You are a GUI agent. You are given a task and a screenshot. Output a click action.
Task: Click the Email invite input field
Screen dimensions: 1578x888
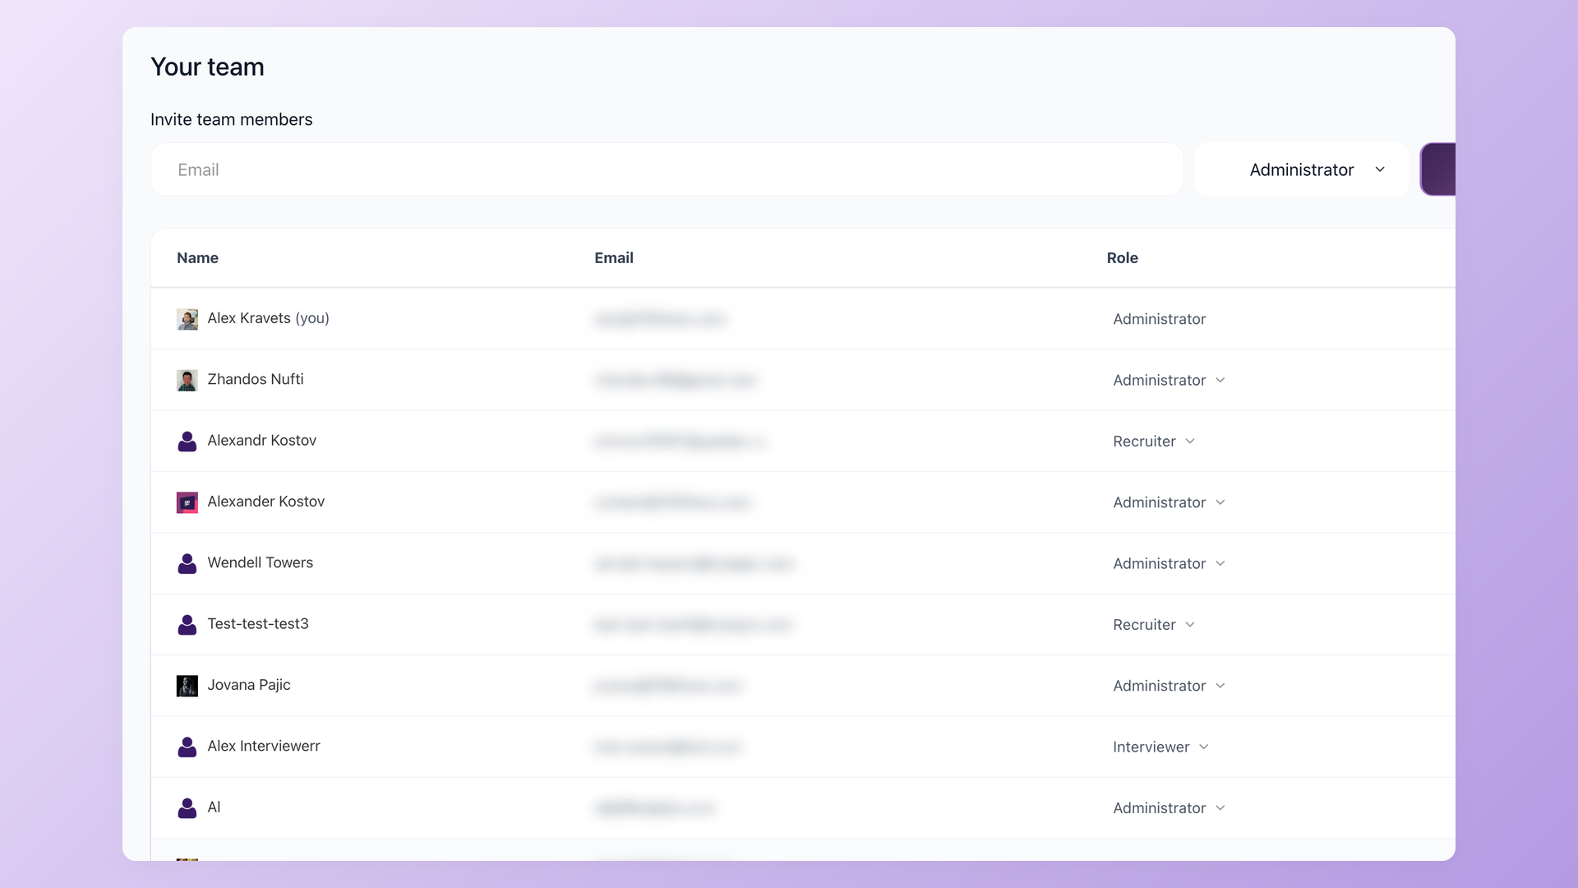tap(667, 169)
